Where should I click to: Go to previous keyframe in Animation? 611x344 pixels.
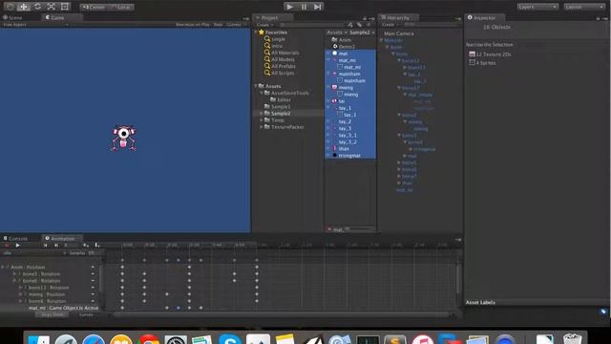tap(46, 246)
